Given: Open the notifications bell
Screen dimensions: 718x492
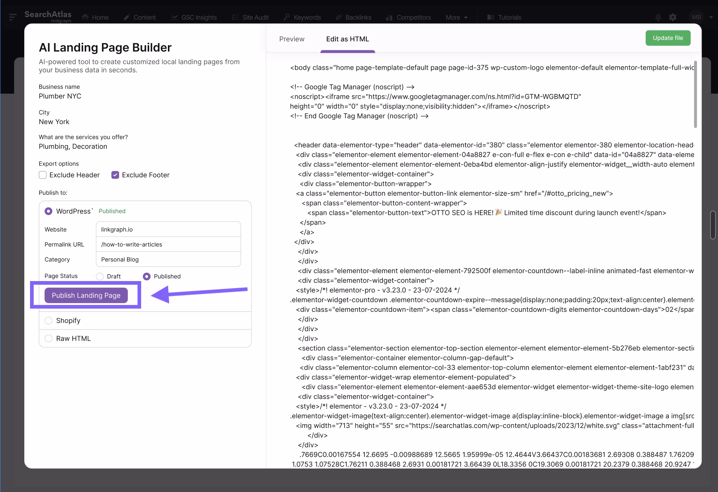Looking at the screenshot, I should (x=658, y=17).
